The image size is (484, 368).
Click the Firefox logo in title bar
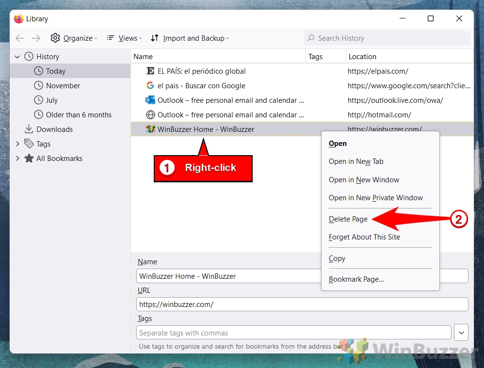coord(19,18)
